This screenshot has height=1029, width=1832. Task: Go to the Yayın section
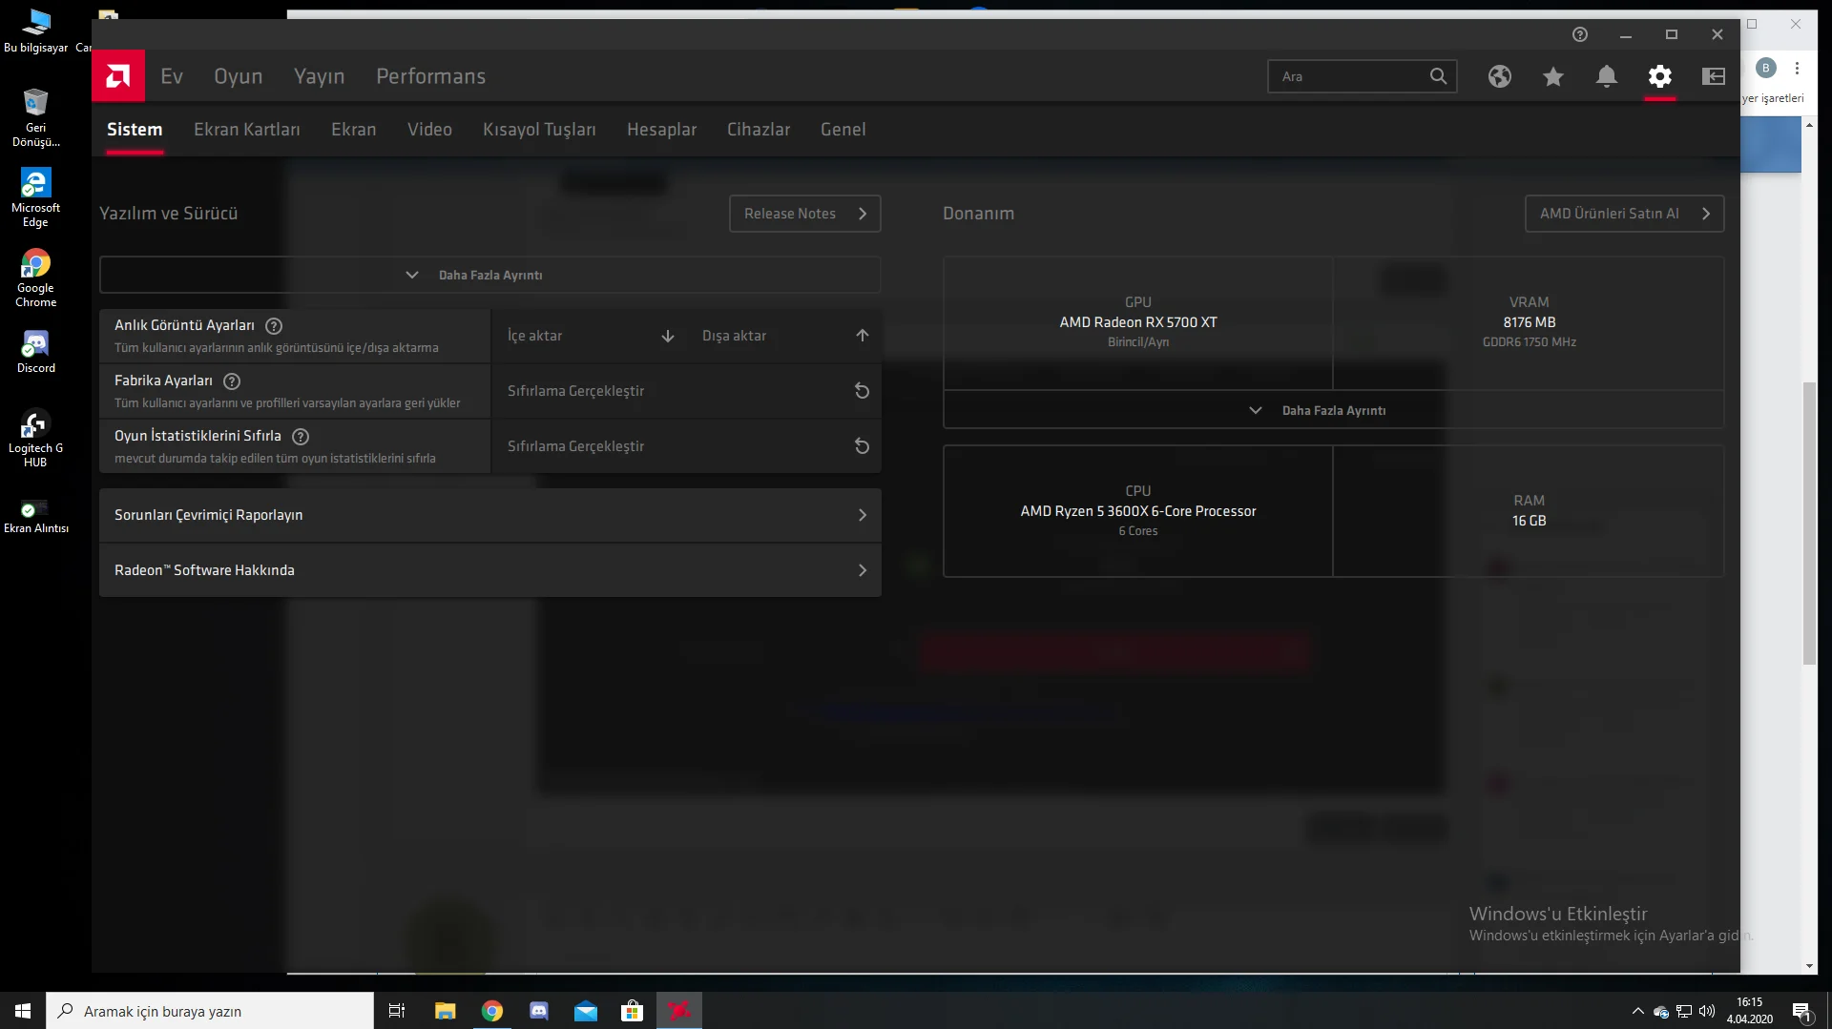(x=319, y=76)
